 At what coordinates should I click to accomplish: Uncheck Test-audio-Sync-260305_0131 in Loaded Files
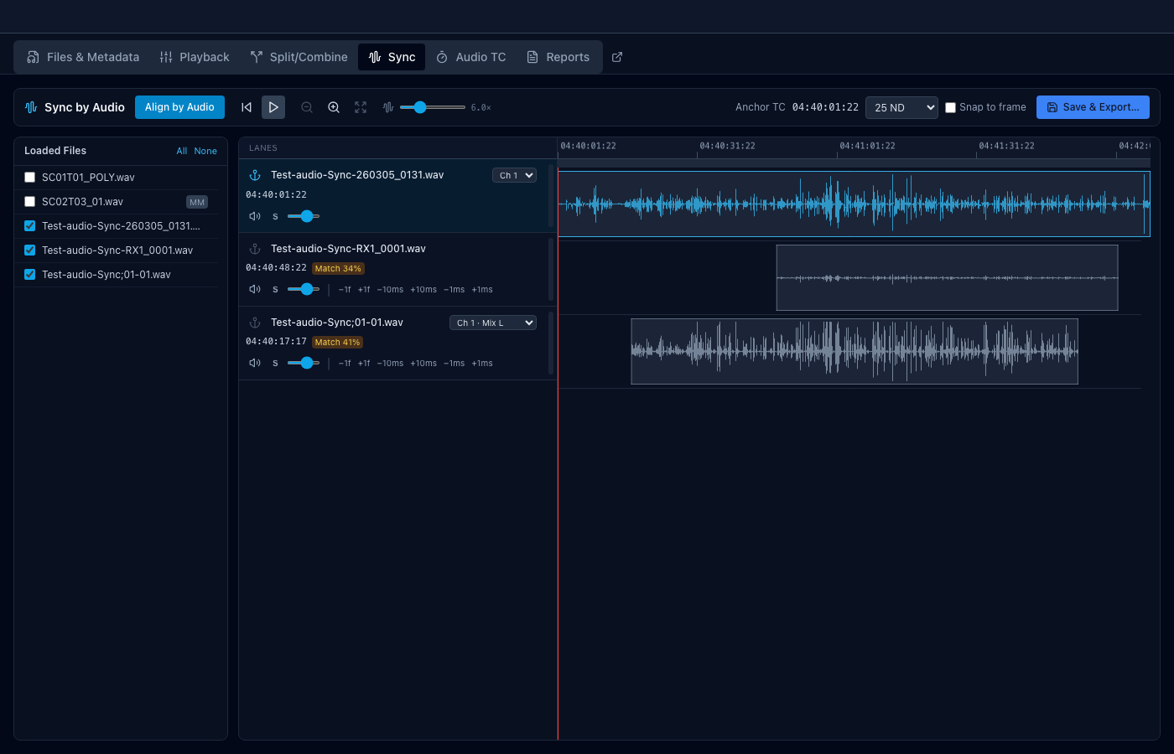coord(30,226)
